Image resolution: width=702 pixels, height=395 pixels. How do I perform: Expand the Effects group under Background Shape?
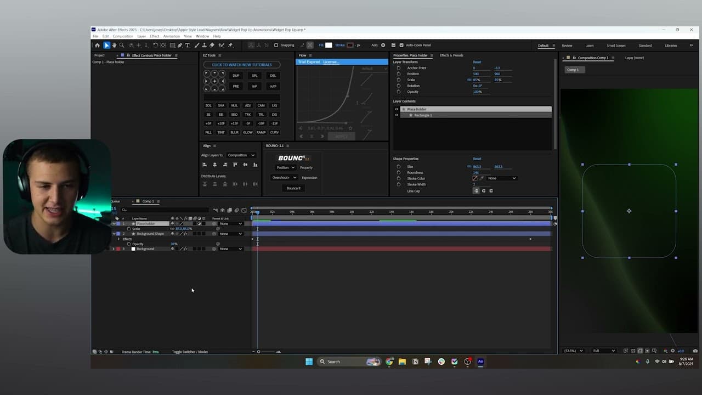pos(118,239)
